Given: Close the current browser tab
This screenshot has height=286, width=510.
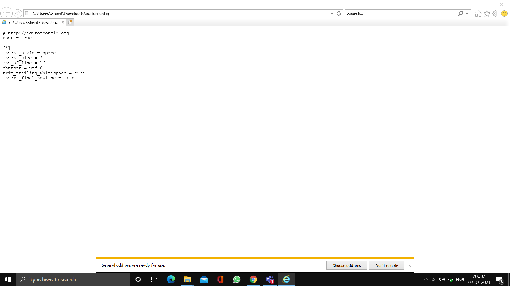Looking at the screenshot, I should (63, 22).
